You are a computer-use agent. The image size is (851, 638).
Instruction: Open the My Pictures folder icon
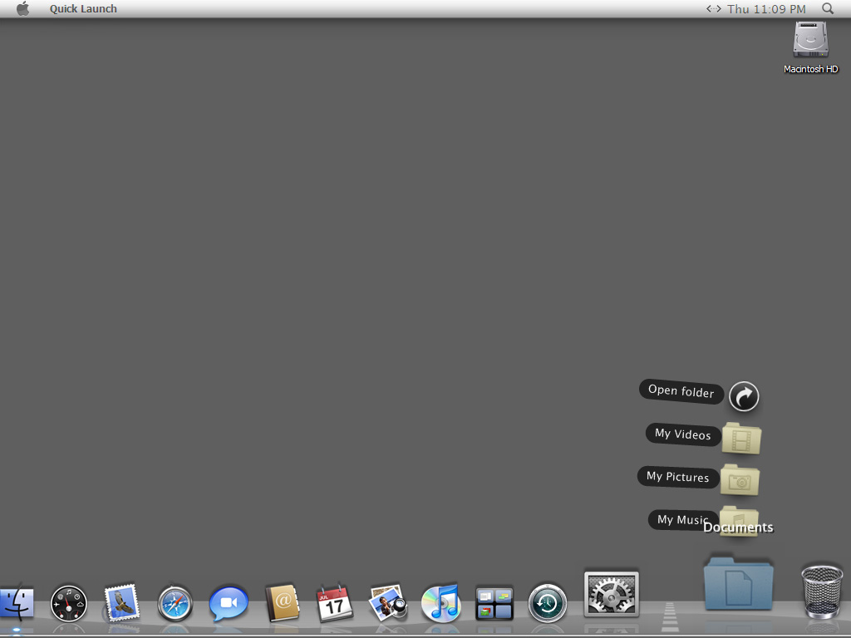point(739,480)
